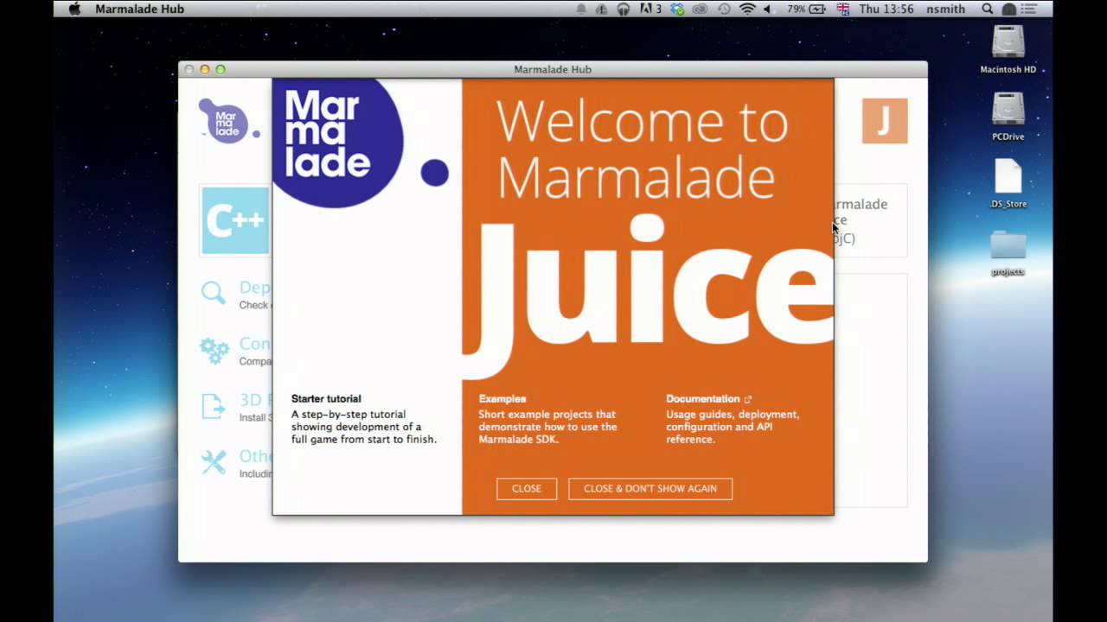Click the gears Configuration icon in sidebar
The image size is (1107, 622).
pyautogui.click(x=214, y=349)
